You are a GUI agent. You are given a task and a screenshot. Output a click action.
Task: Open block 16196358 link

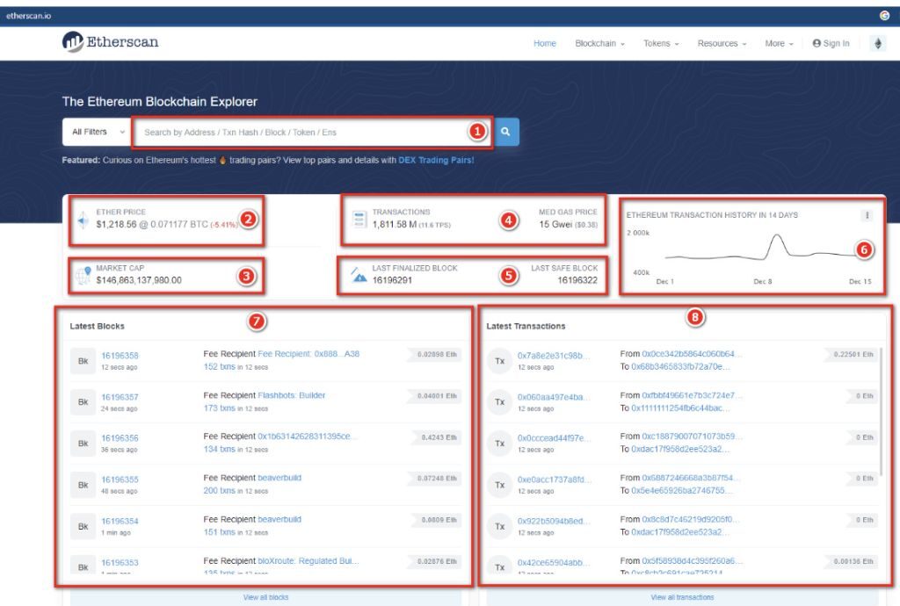(120, 356)
